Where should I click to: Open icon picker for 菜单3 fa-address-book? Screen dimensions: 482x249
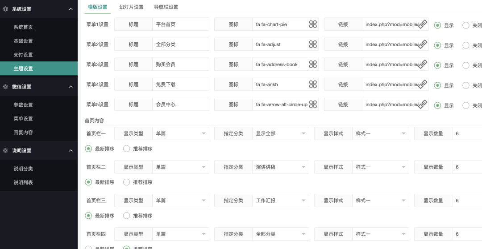point(313,64)
